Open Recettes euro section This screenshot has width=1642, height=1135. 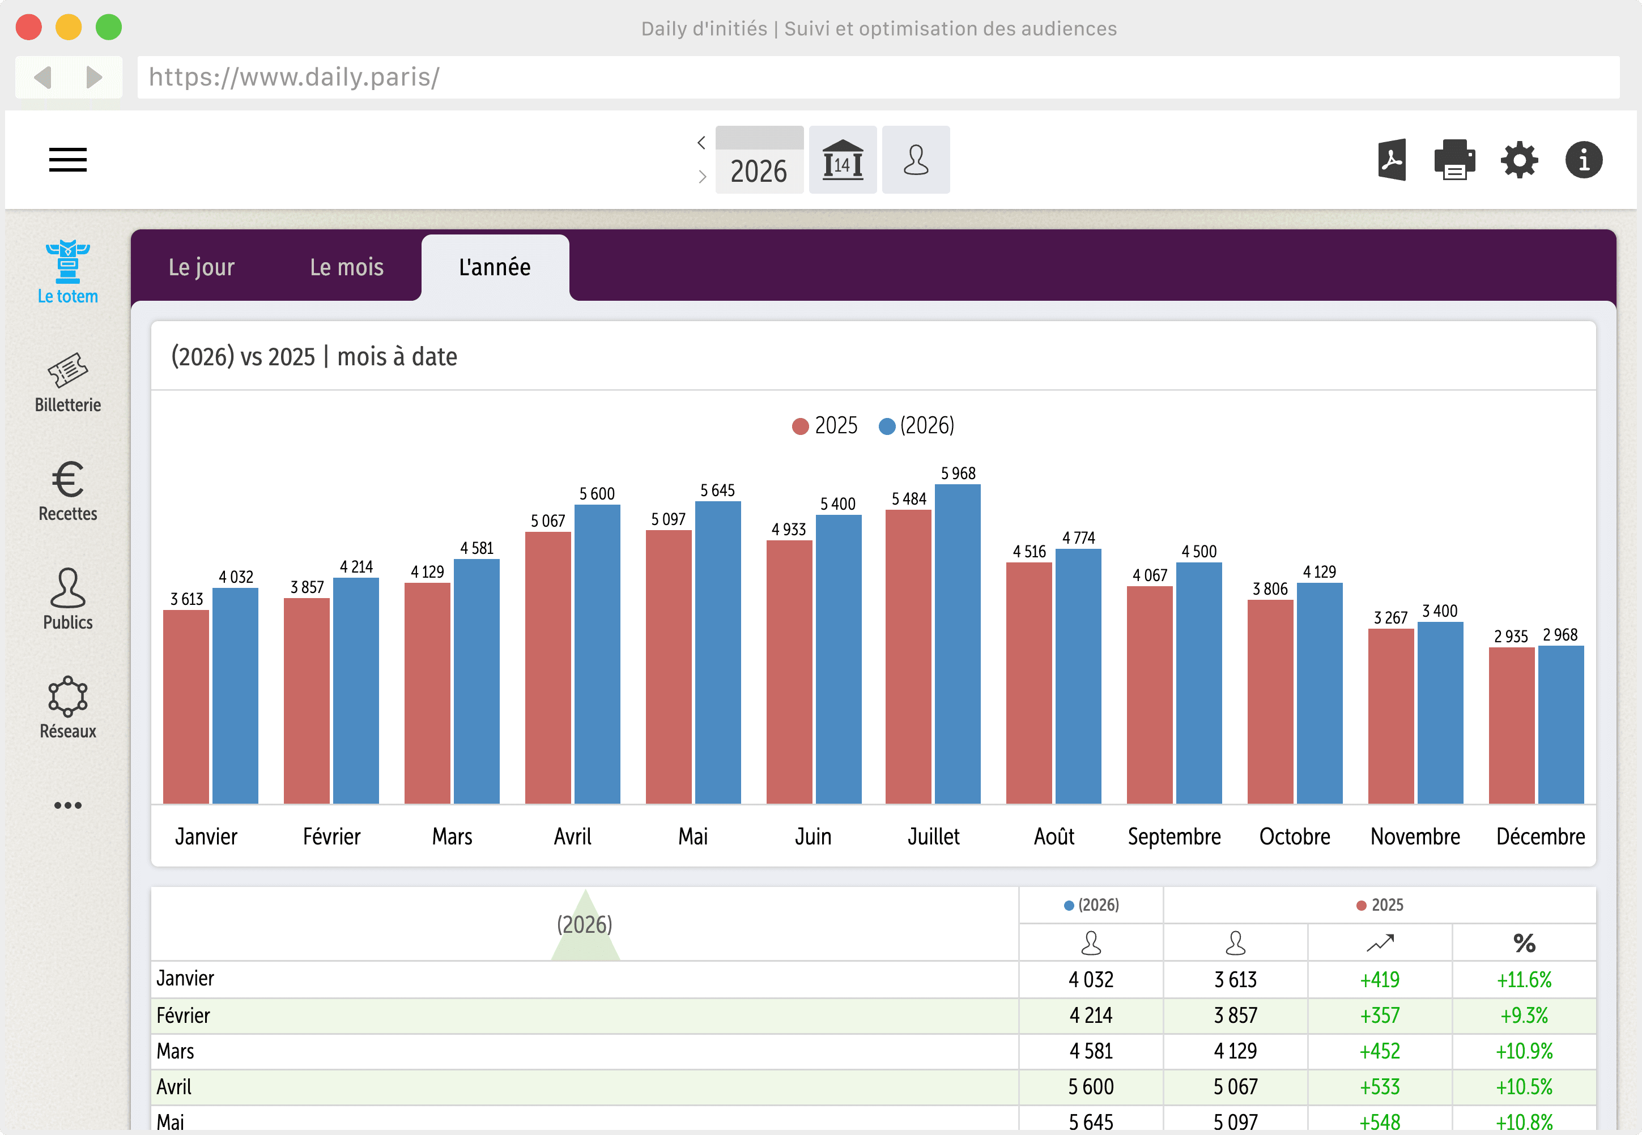point(67,492)
